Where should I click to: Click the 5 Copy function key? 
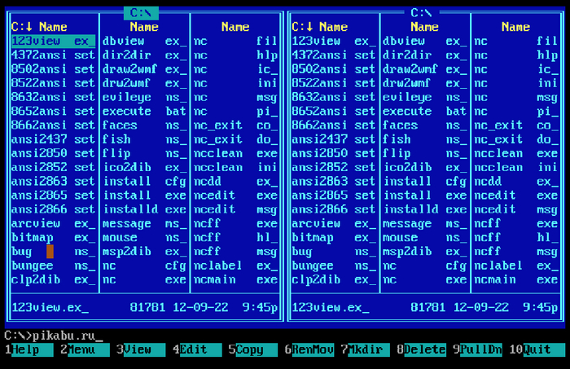(253, 349)
